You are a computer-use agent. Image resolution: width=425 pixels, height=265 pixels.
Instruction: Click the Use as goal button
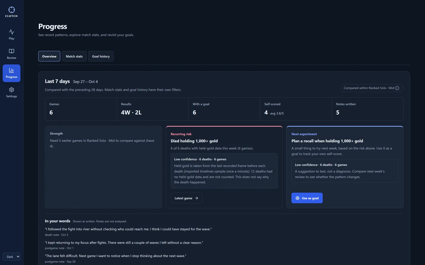coord(307,198)
